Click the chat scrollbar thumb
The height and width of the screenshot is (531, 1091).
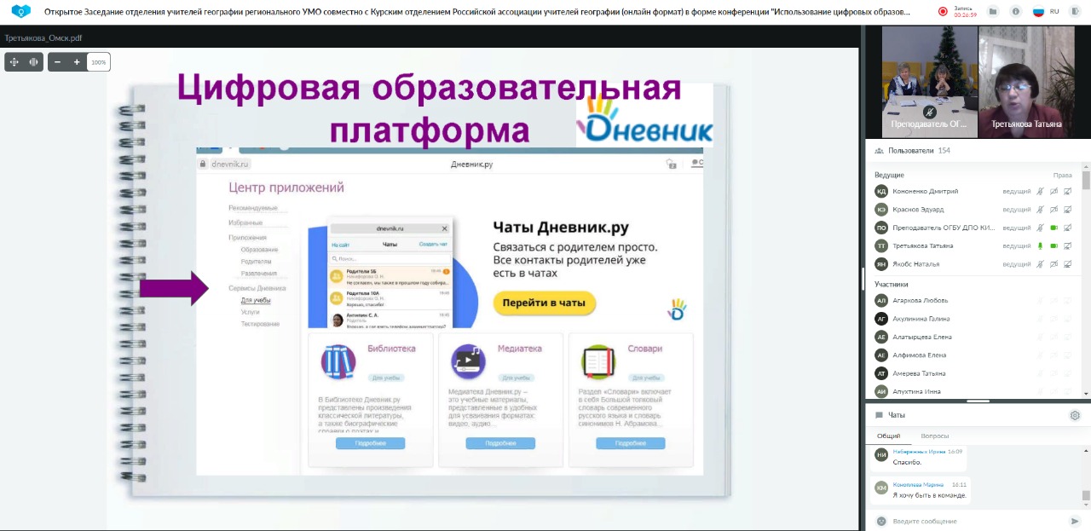point(1086,494)
